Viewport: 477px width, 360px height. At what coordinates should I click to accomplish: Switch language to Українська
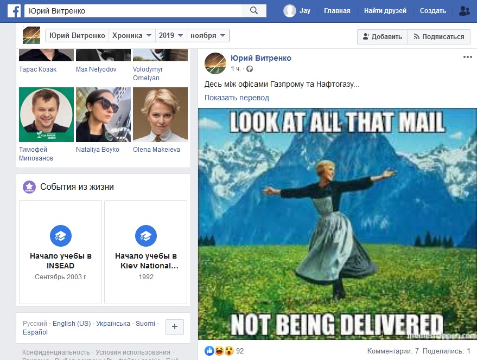(x=113, y=324)
